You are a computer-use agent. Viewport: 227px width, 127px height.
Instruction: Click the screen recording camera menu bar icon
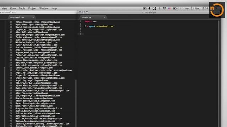(x=145, y=8)
